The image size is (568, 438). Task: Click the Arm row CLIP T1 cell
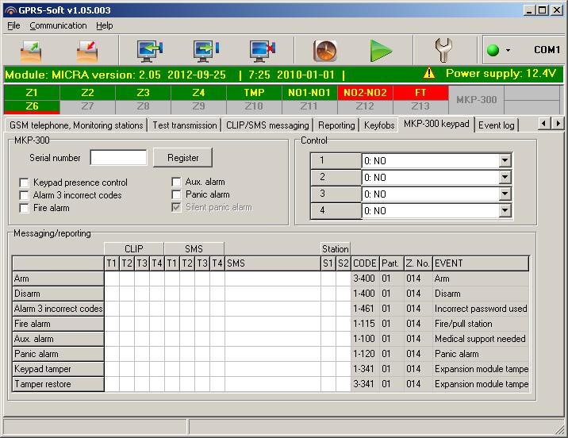[x=112, y=279]
